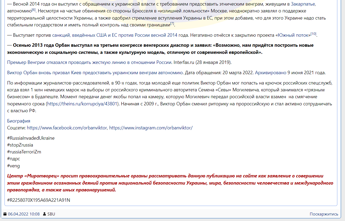This screenshot has height=221, width=345.
Task: Click the calendar icon beside the date
Action: pos(5,214)
